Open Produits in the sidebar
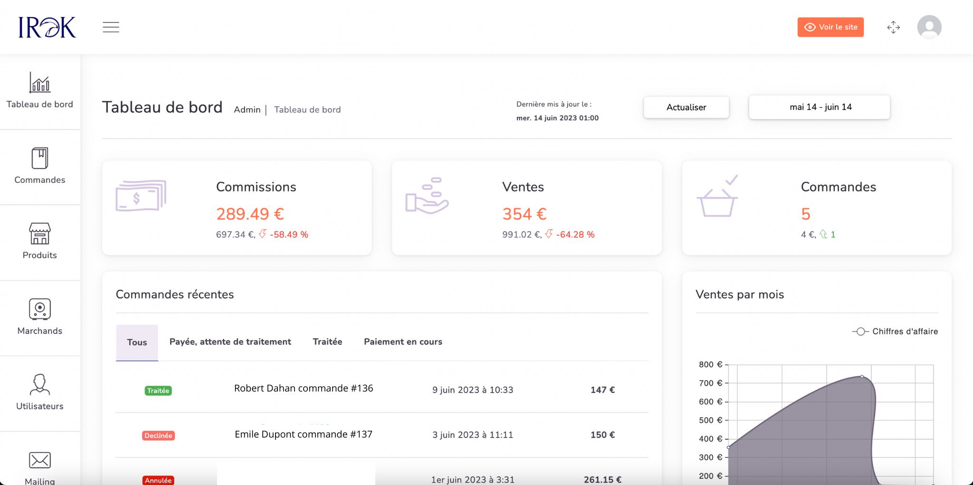 pos(40,242)
